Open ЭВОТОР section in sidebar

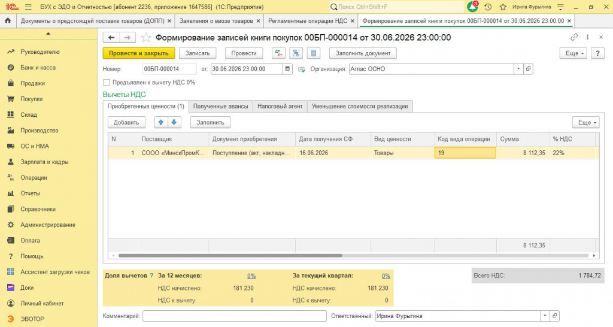(x=32, y=319)
